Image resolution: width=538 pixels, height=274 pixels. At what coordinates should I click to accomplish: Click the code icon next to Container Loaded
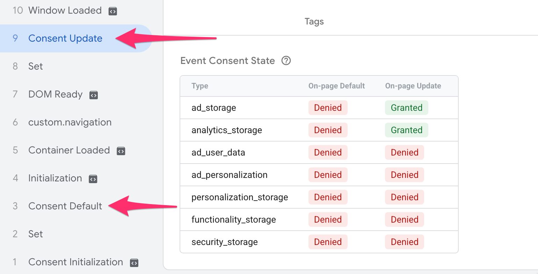point(121,151)
